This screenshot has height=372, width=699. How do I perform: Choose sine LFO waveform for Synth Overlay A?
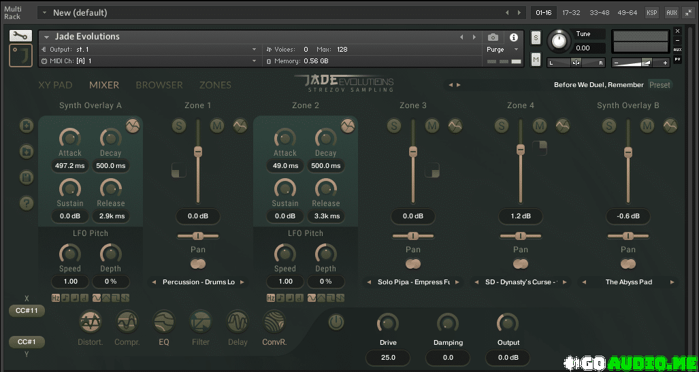tap(96, 298)
